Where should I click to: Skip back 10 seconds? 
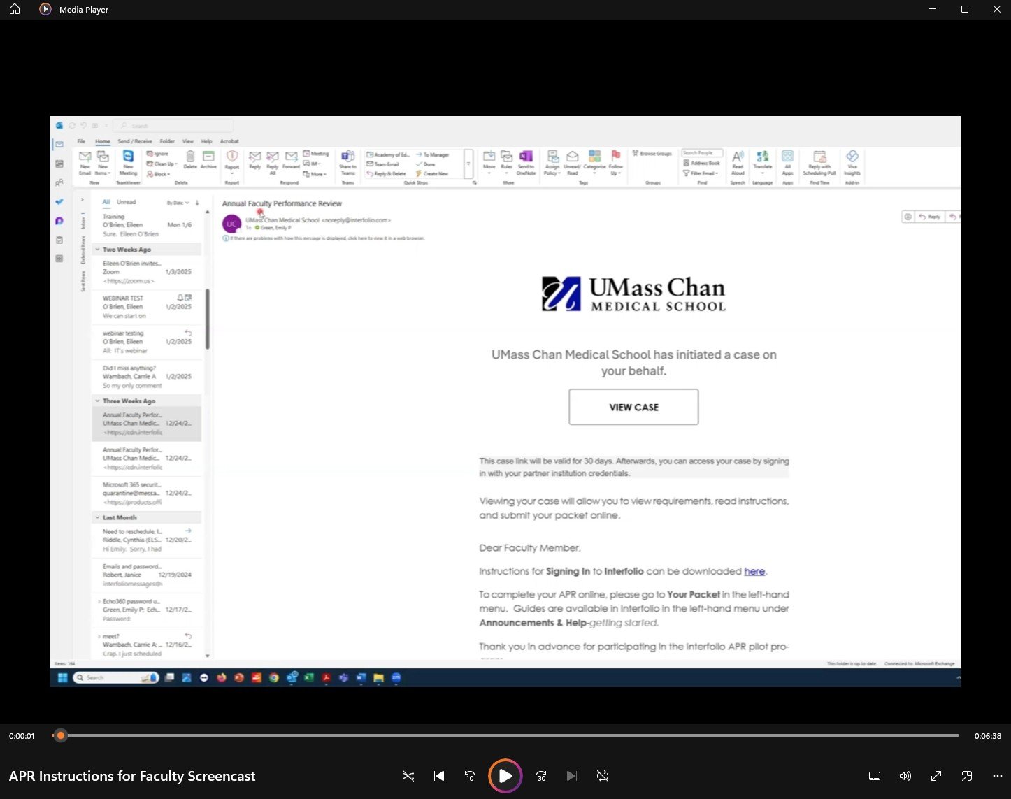[470, 776]
